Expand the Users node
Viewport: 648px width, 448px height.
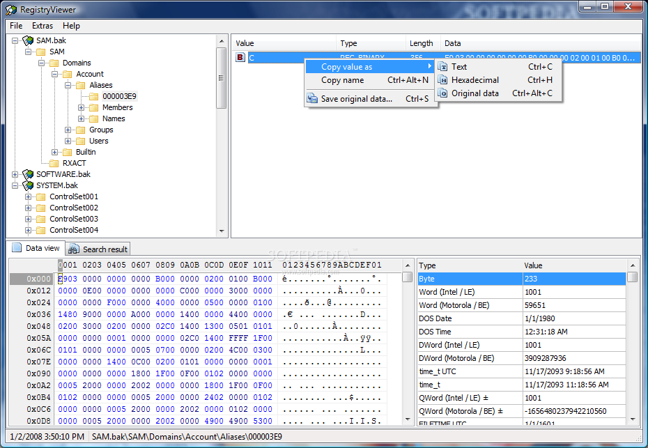(68, 141)
